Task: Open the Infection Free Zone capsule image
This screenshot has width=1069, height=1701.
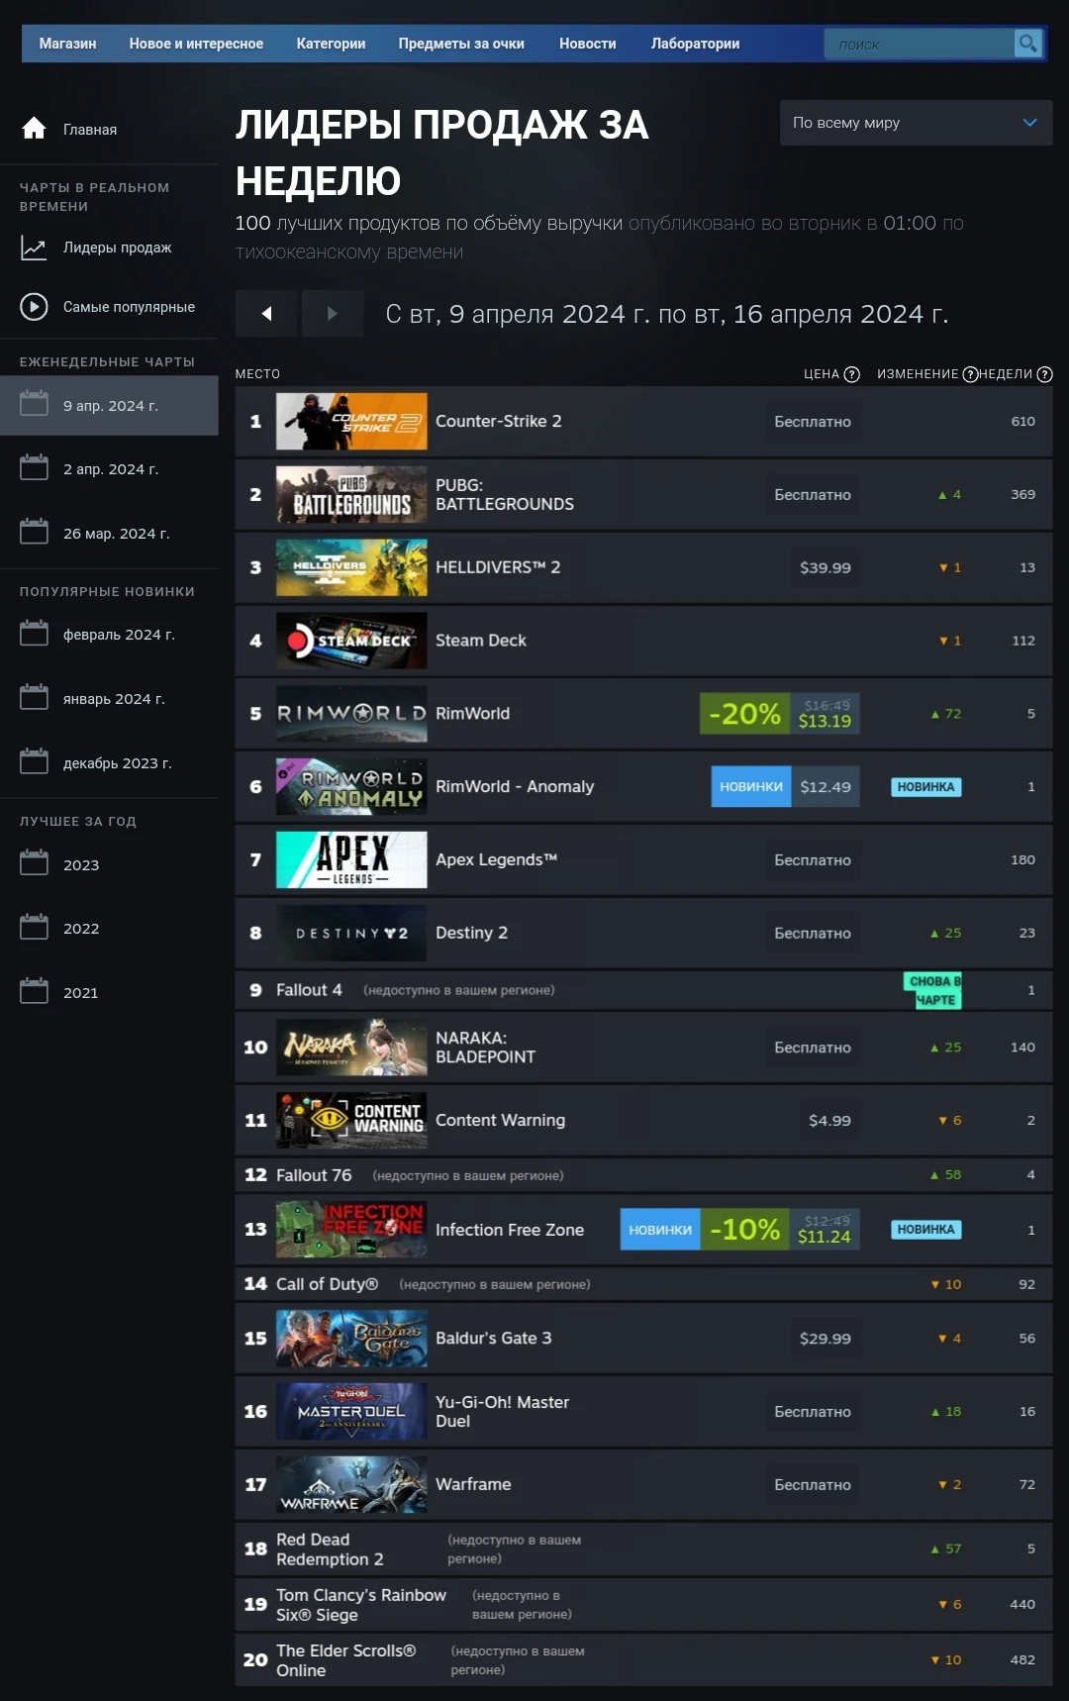Action: pyautogui.click(x=351, y=1230)
